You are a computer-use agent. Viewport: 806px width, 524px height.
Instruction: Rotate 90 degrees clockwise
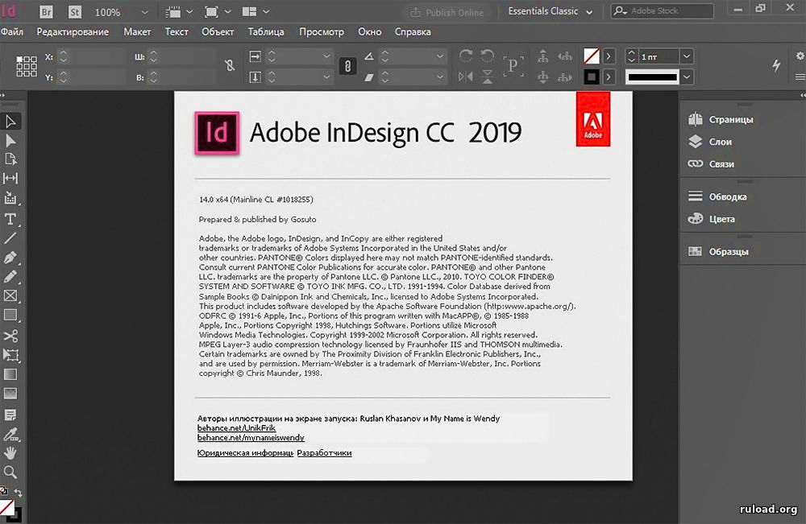point(466,56)
